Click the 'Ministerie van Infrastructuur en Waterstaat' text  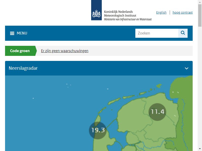coord(128,19)
